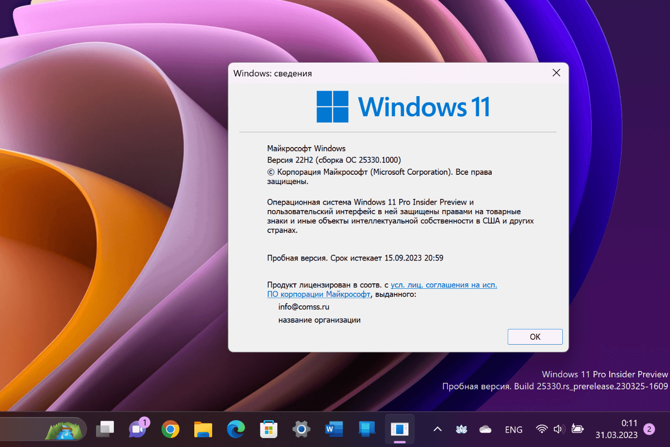Select the active winver window on the taskbar
670x447 pixels.
(399, 429)
